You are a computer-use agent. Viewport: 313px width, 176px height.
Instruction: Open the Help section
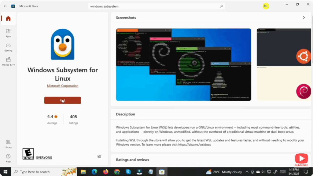pos(8,158)
